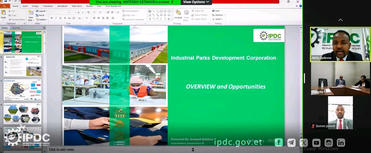The image size is (371, 153).
Task: Expand the View Options dropdown
Action: [x=196, y=2]
